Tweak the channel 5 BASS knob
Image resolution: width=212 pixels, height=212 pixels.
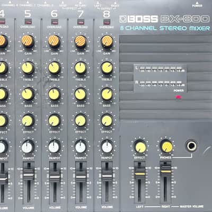[28, 94]
